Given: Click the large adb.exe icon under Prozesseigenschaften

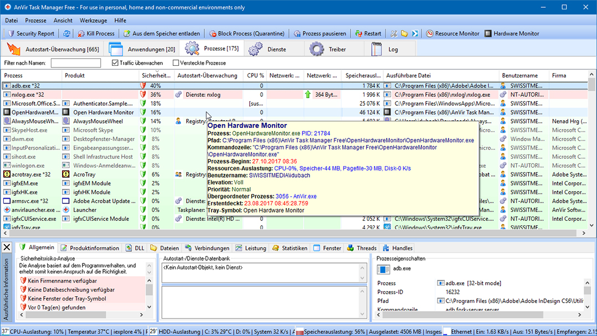Looking at the screenshot, I should (x=383, y=270).
